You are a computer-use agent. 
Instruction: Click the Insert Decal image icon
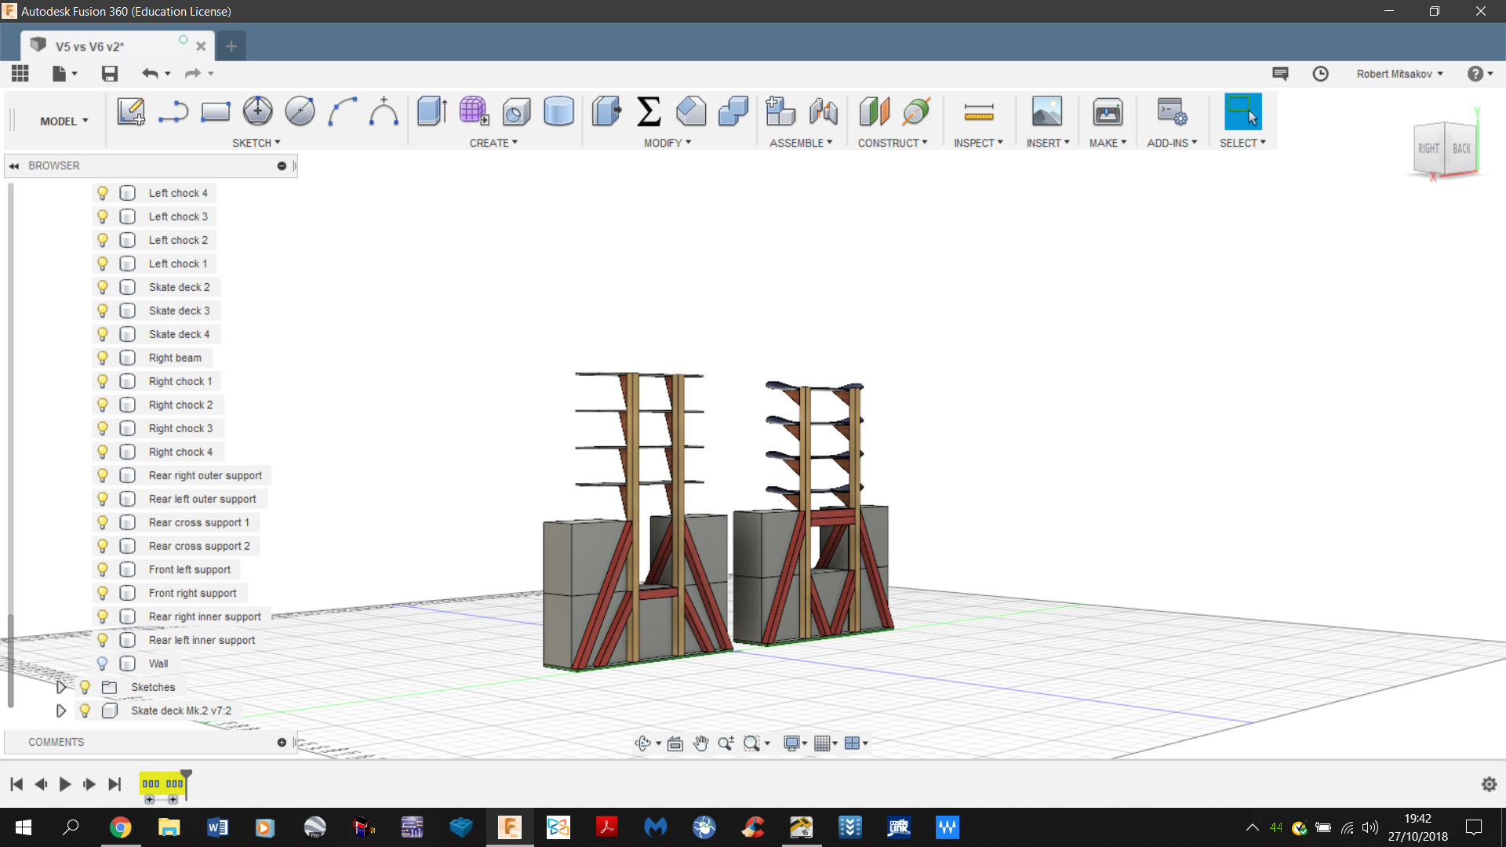(x=1047, y=111)
